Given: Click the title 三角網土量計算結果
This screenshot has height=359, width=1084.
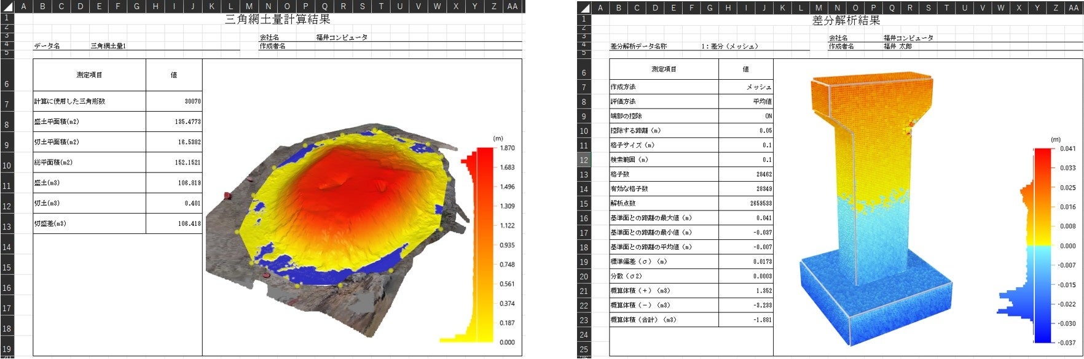Looking at the screenshot, I should click(278, 20).
